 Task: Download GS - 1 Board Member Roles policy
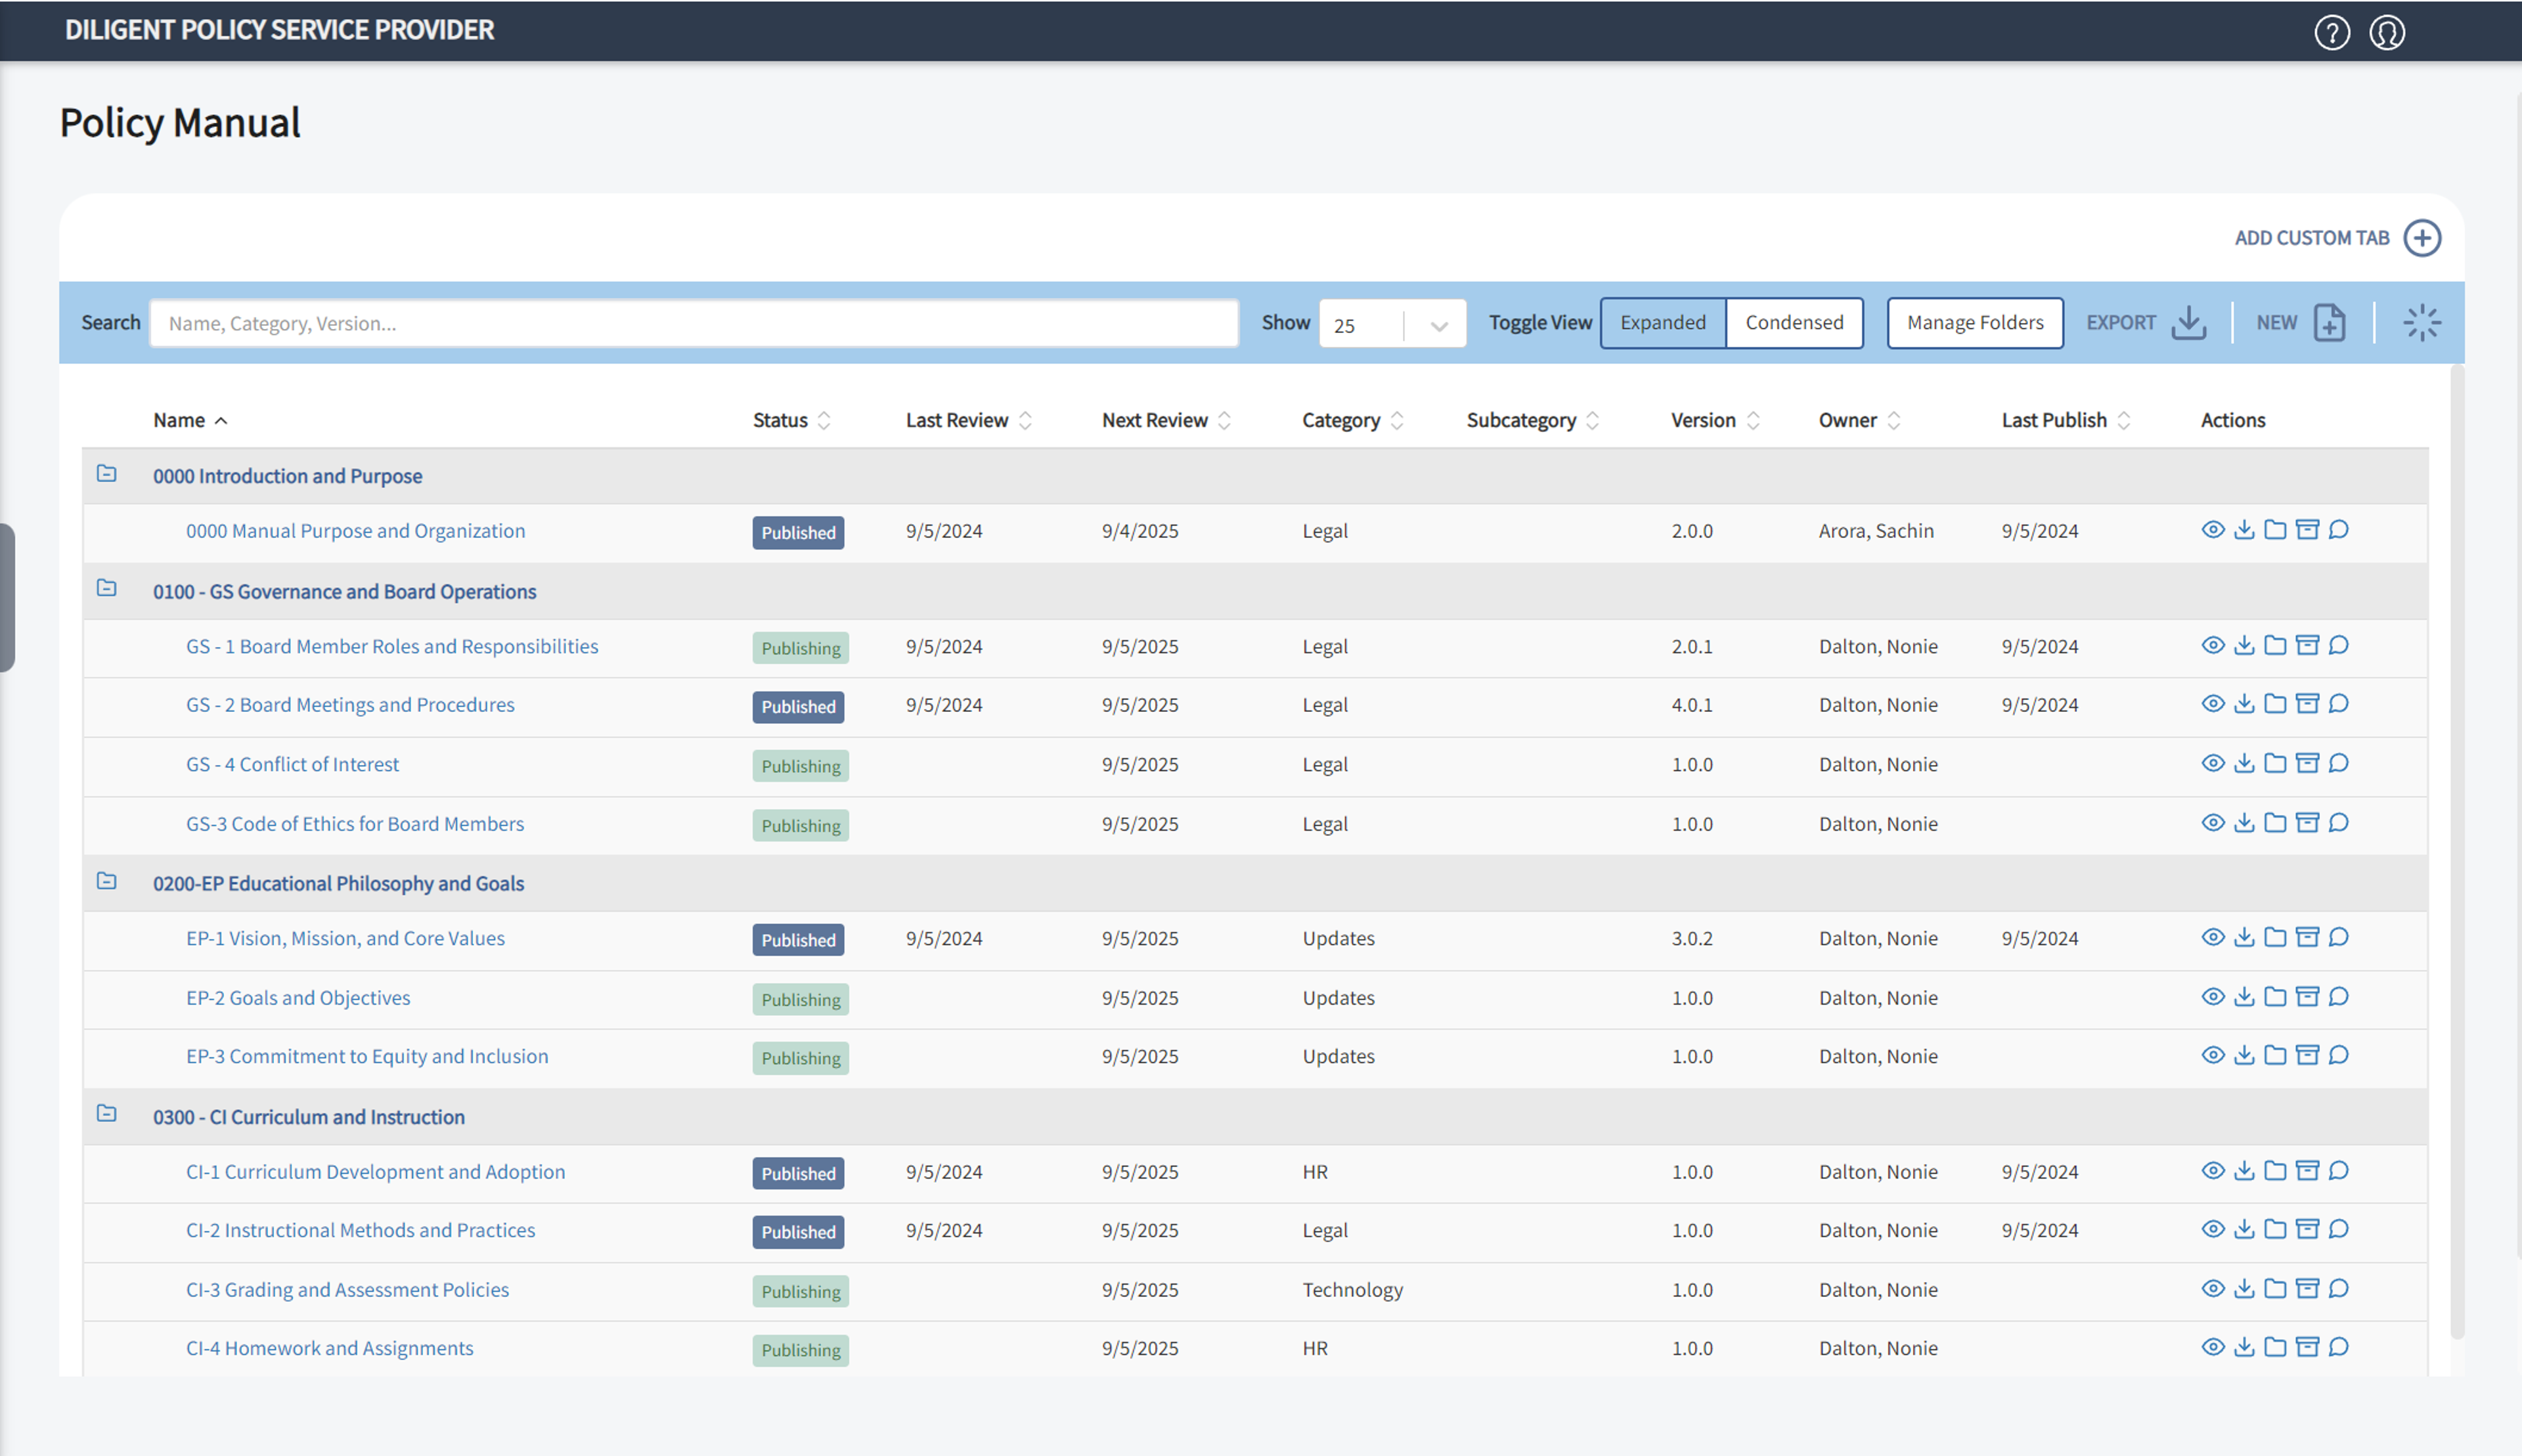point(2244,646)
